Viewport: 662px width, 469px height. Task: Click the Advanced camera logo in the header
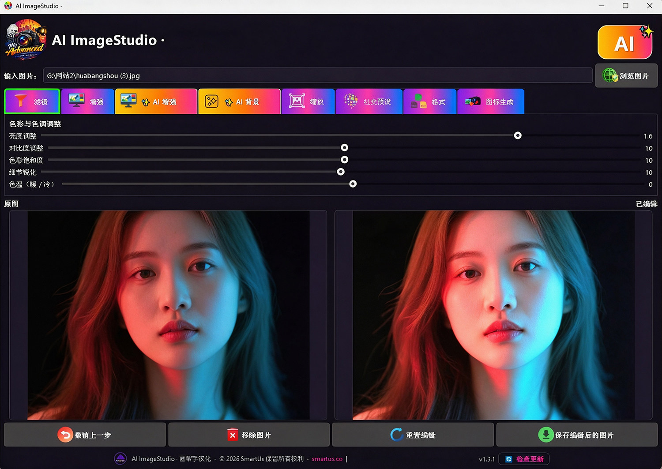[26, 40]
